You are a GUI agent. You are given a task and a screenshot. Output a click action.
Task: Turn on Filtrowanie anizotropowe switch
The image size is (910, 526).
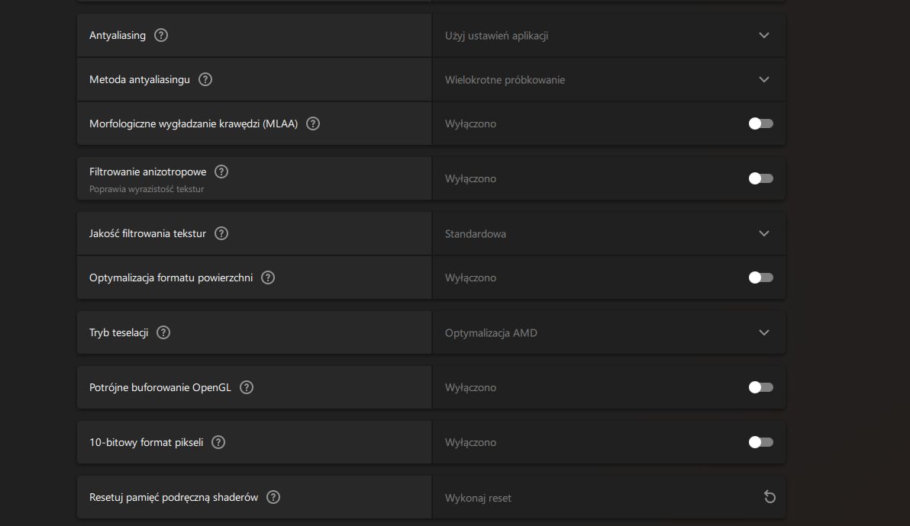(x=761, y=178)
